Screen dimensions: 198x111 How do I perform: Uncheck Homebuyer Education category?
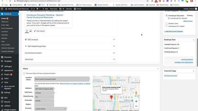click(x=166, y=15)
